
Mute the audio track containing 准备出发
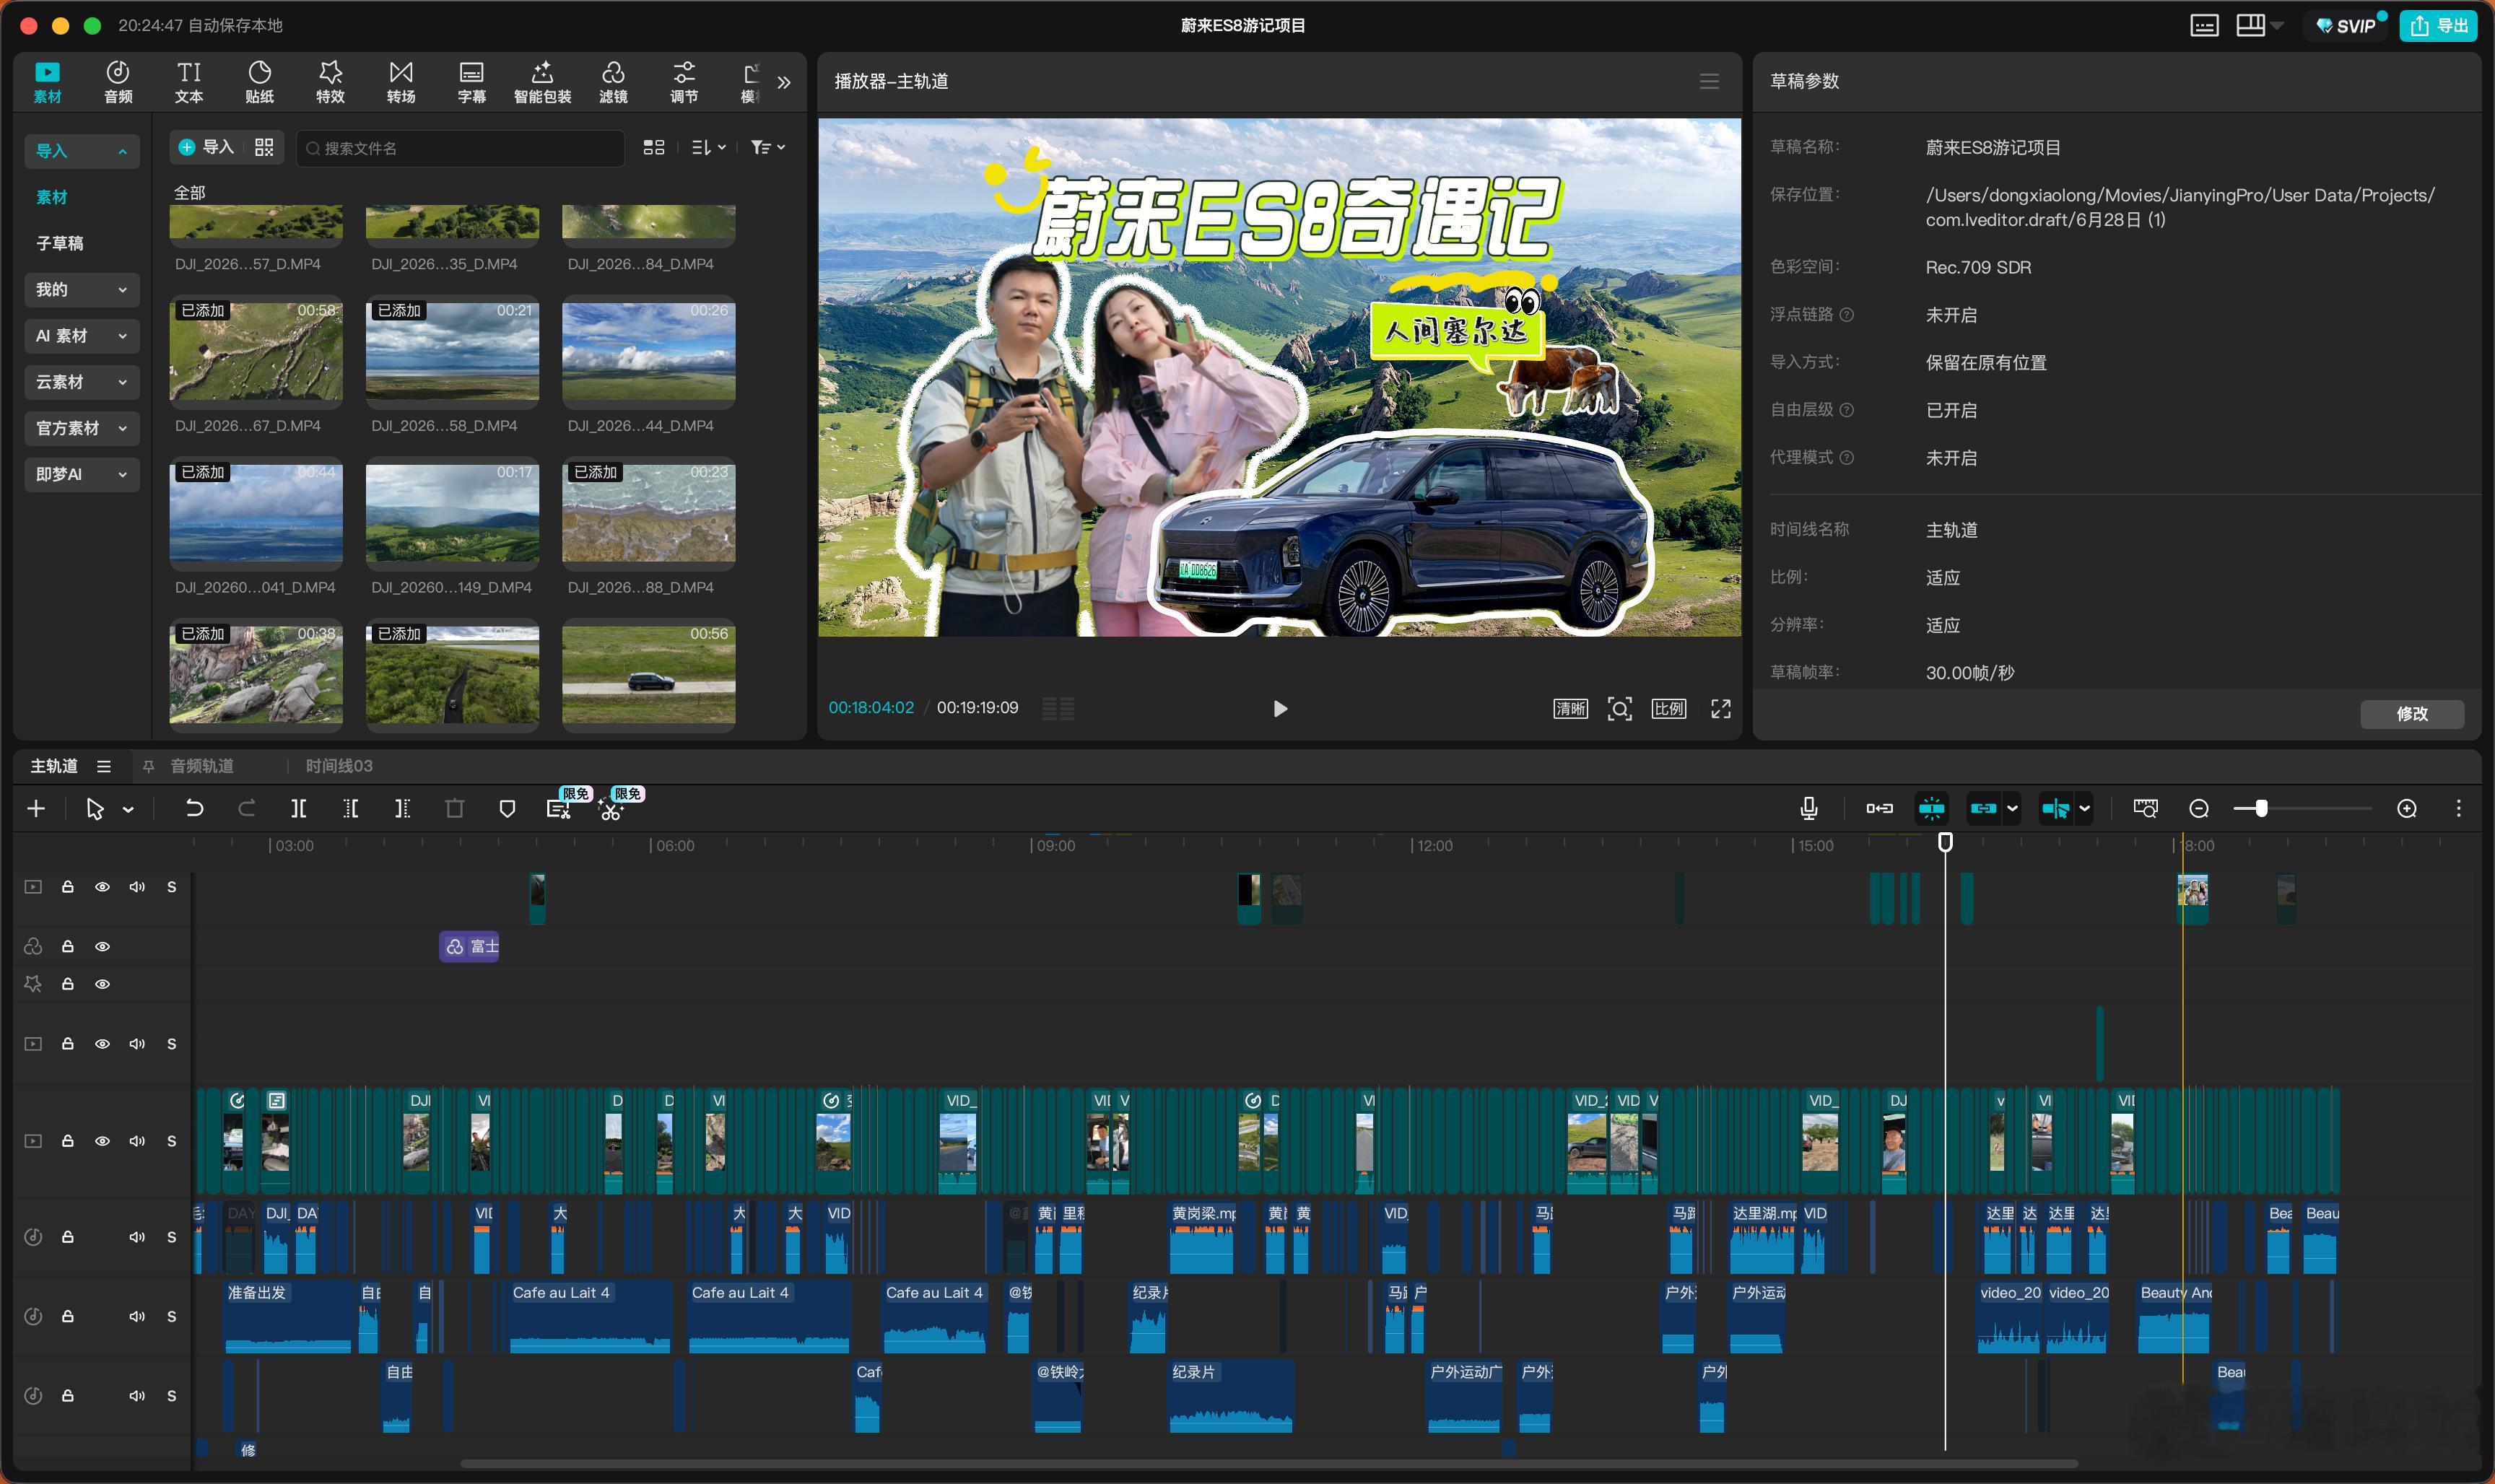137,1316
